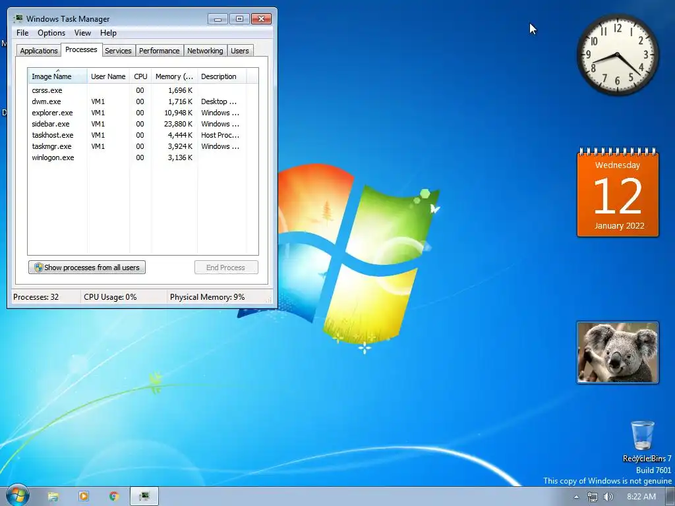Open the network tray icon
The height and width of the screenshot is (506, 675).
pyautogui.click(x=593, y=497)
